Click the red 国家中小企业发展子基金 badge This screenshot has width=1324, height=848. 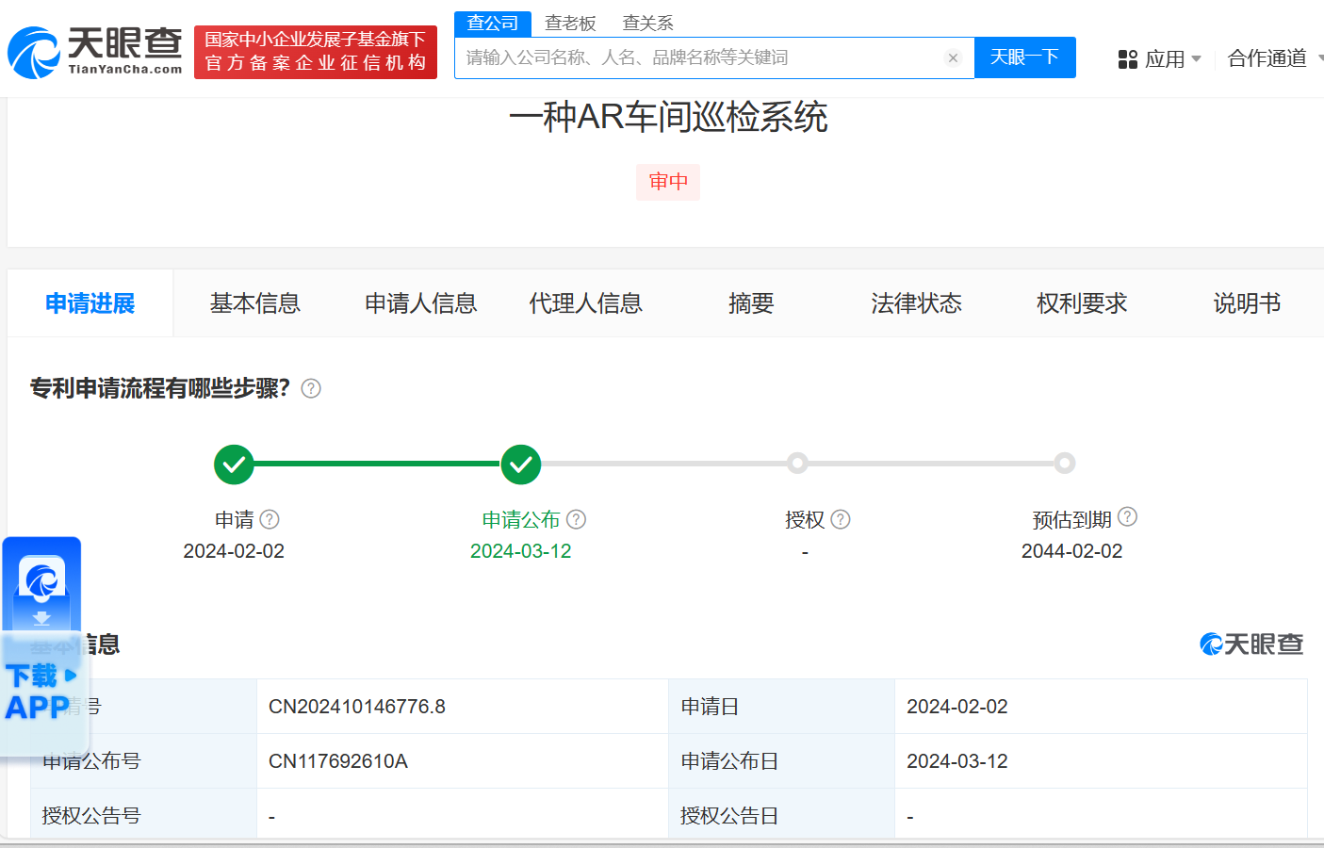[316, 52]
